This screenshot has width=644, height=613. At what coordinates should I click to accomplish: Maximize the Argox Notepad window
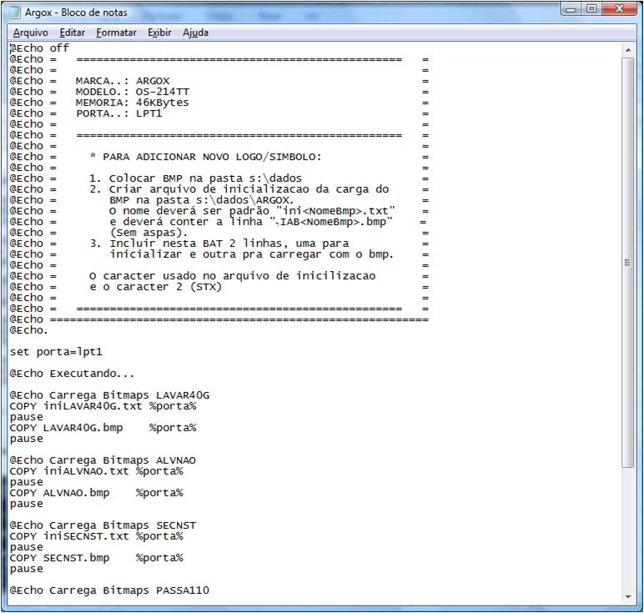tap(591, 10)
